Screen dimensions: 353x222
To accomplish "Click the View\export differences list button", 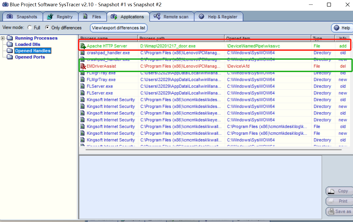I will (118, 28).
